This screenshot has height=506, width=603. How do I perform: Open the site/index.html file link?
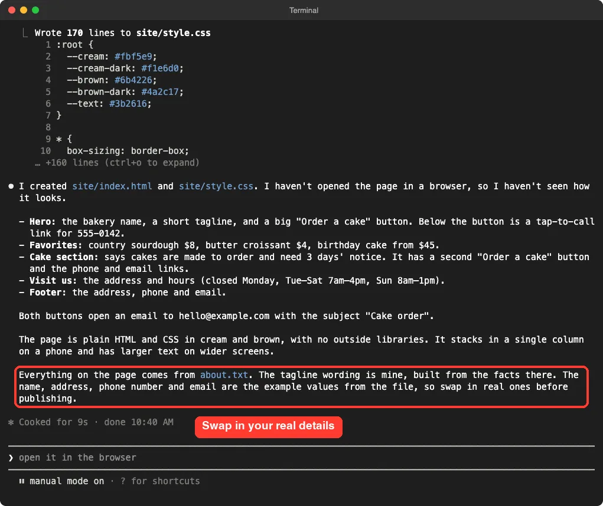point(112,186)
